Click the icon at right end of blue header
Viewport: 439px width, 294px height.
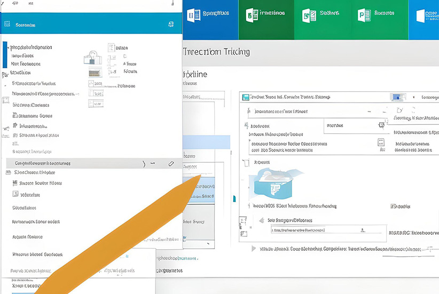(171, 25)
